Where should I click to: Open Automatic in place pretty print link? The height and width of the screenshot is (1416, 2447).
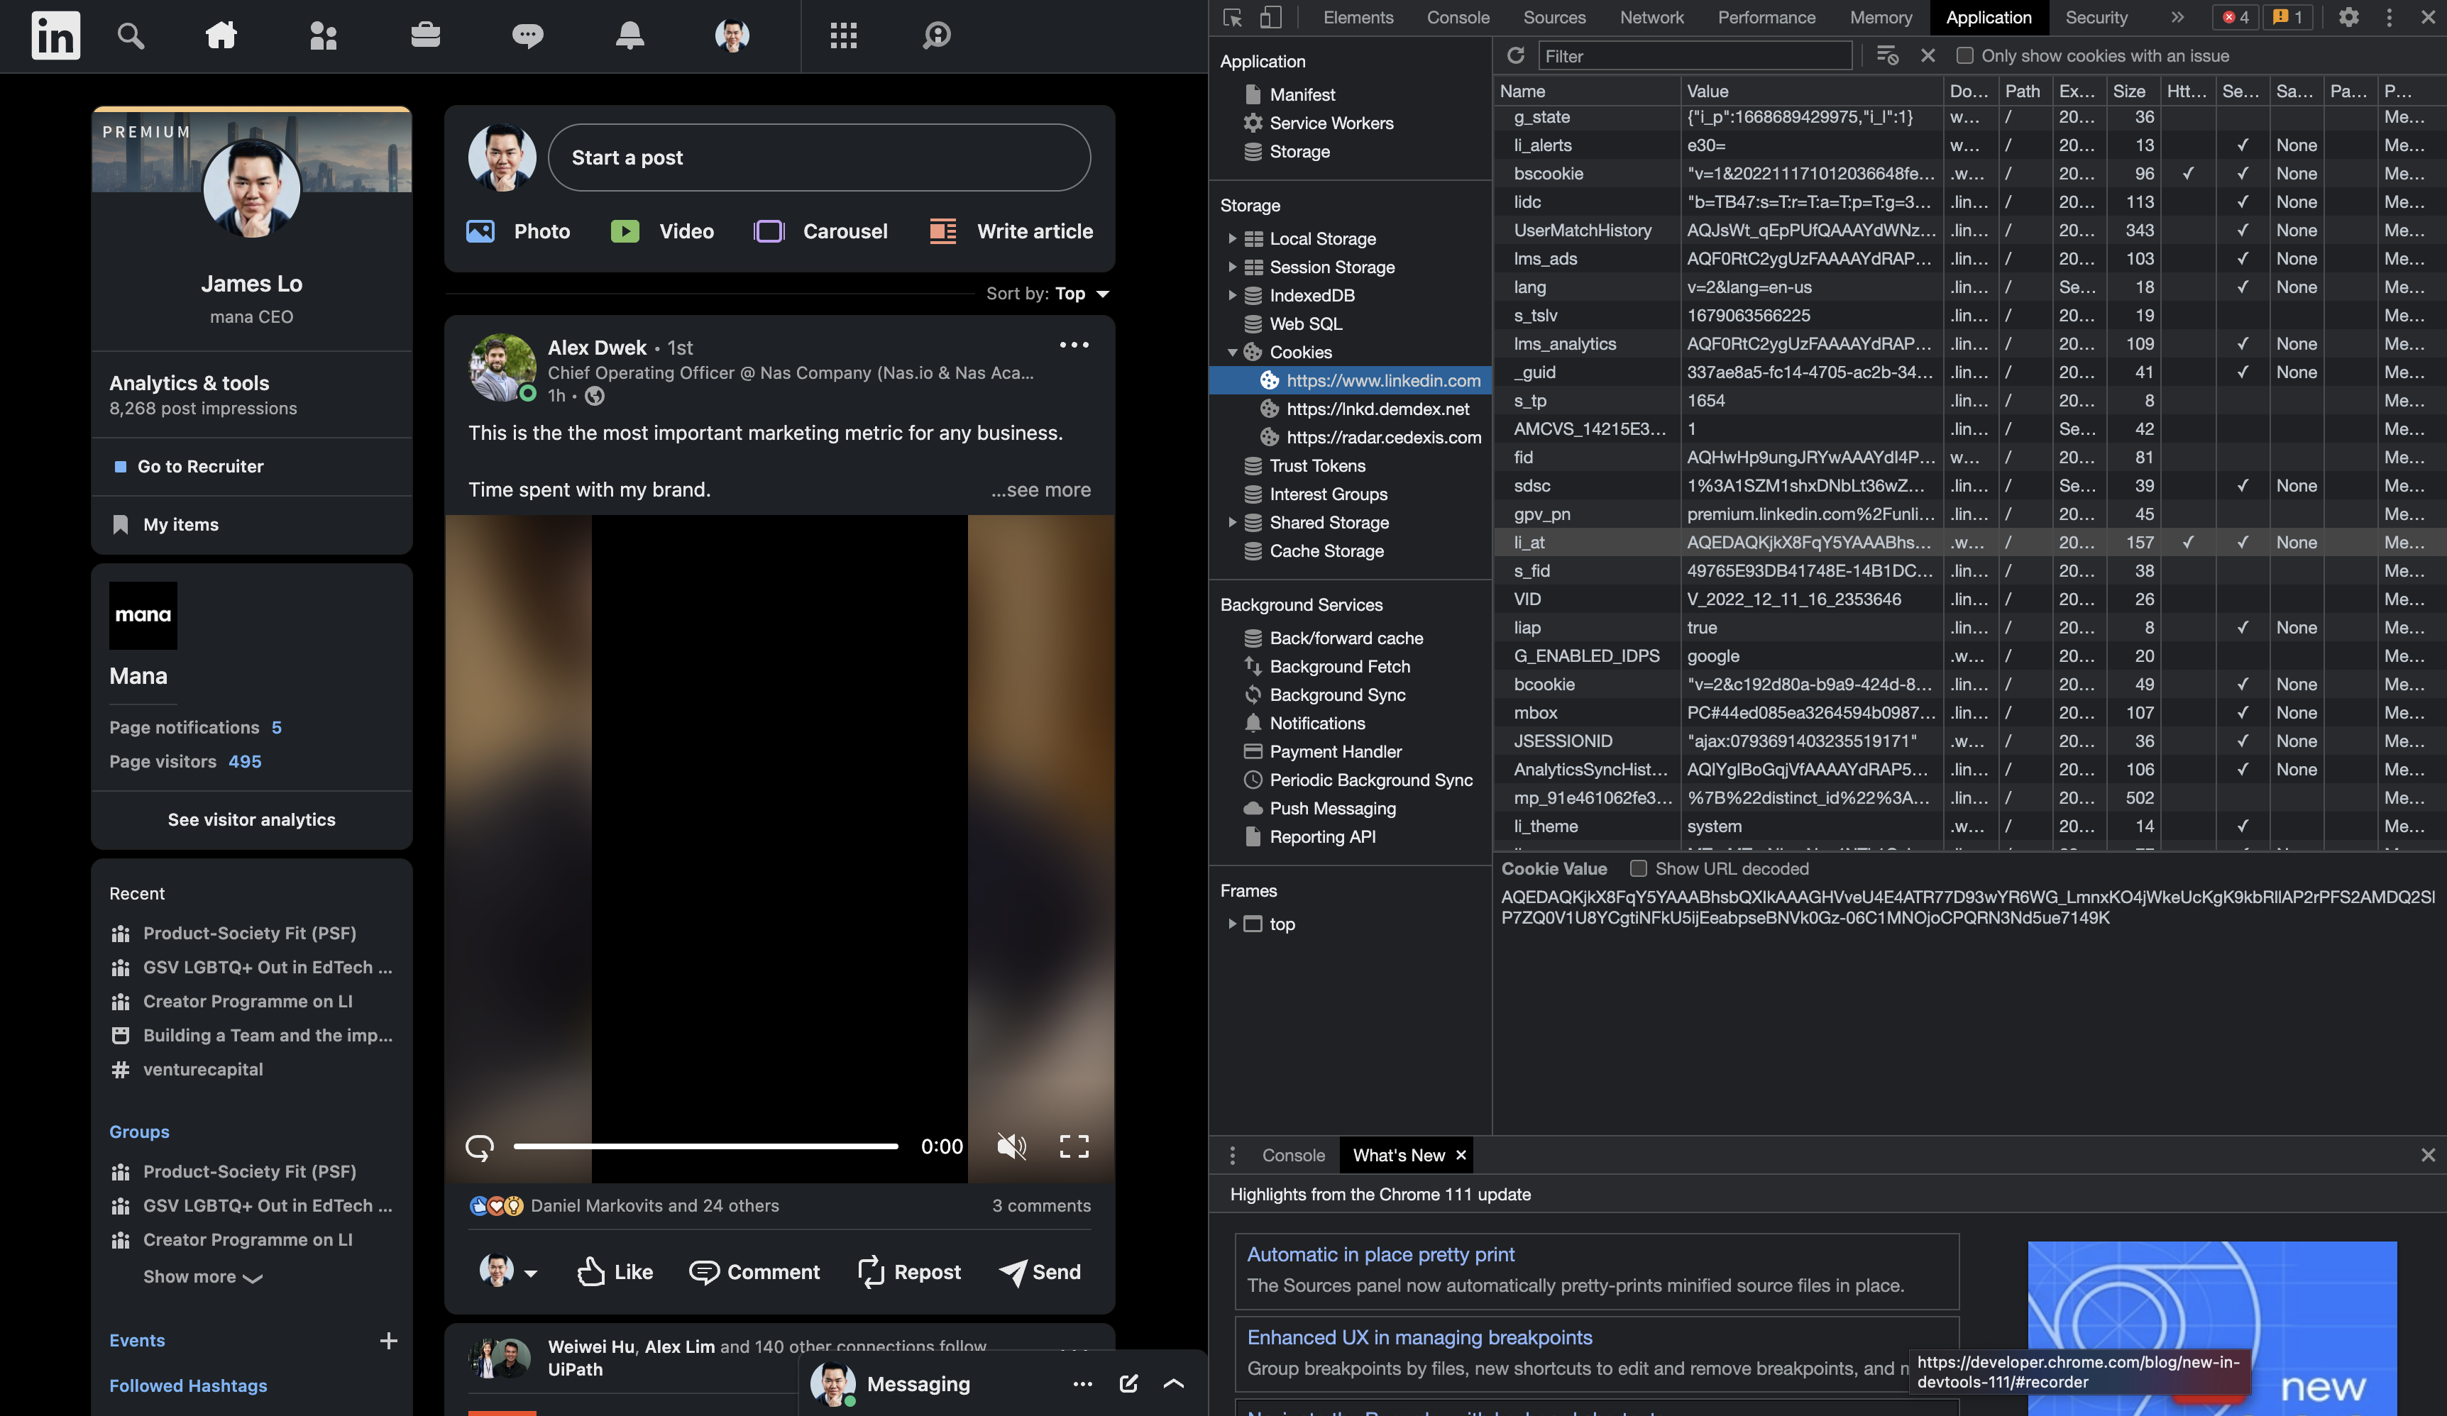point(1380,1255)
